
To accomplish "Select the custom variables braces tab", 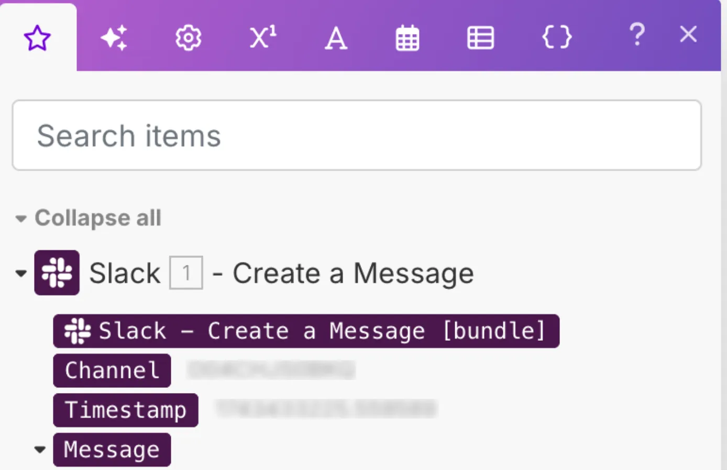I will (557, 38).
